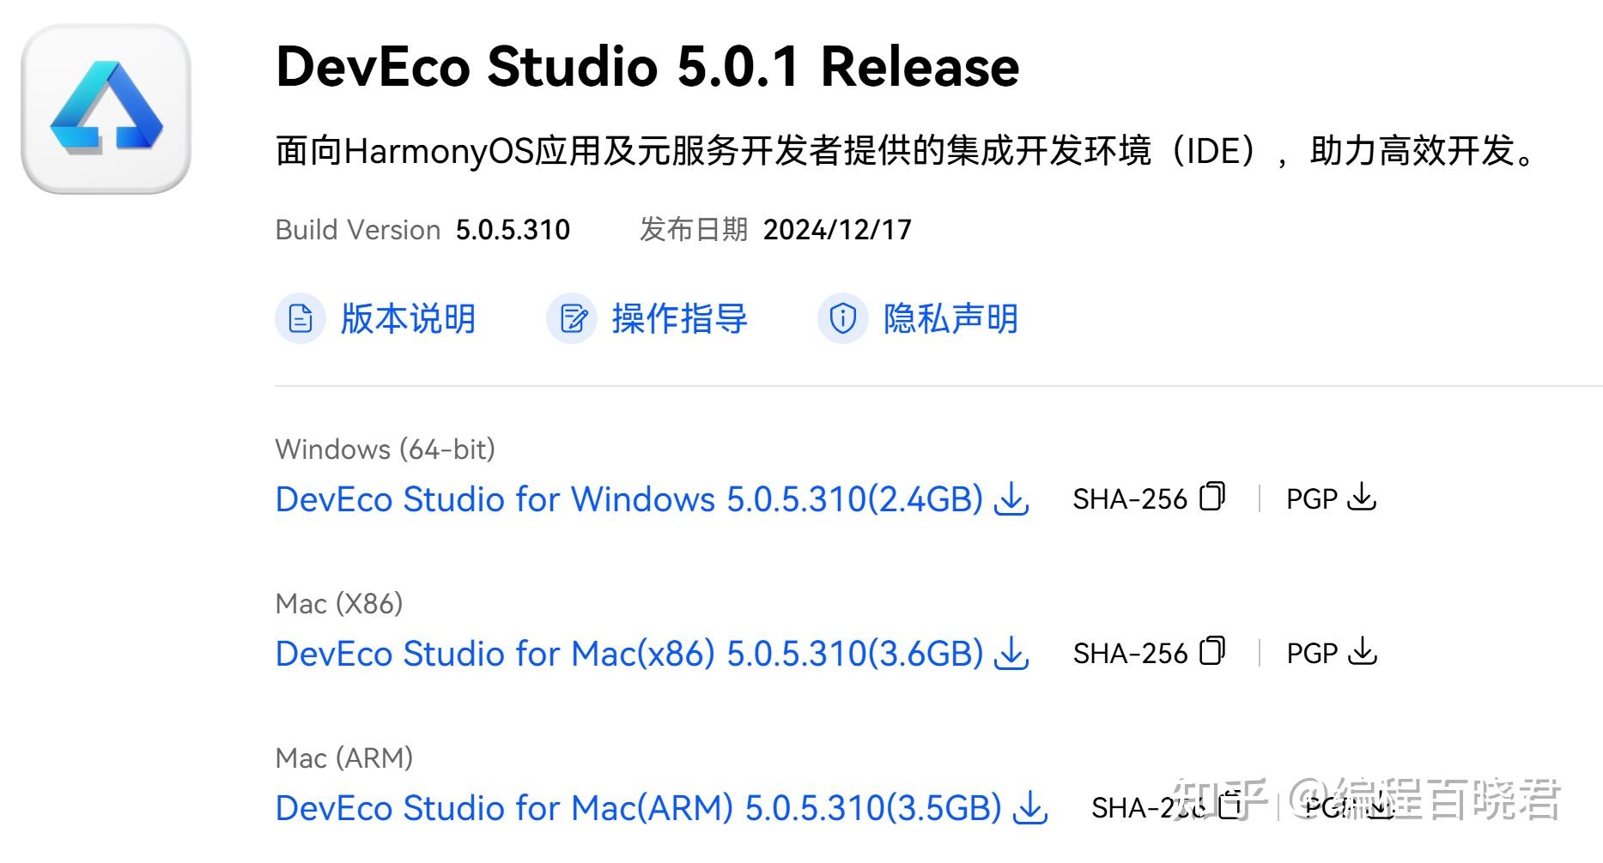Click the SHA-256 label for Windows

1129,499
